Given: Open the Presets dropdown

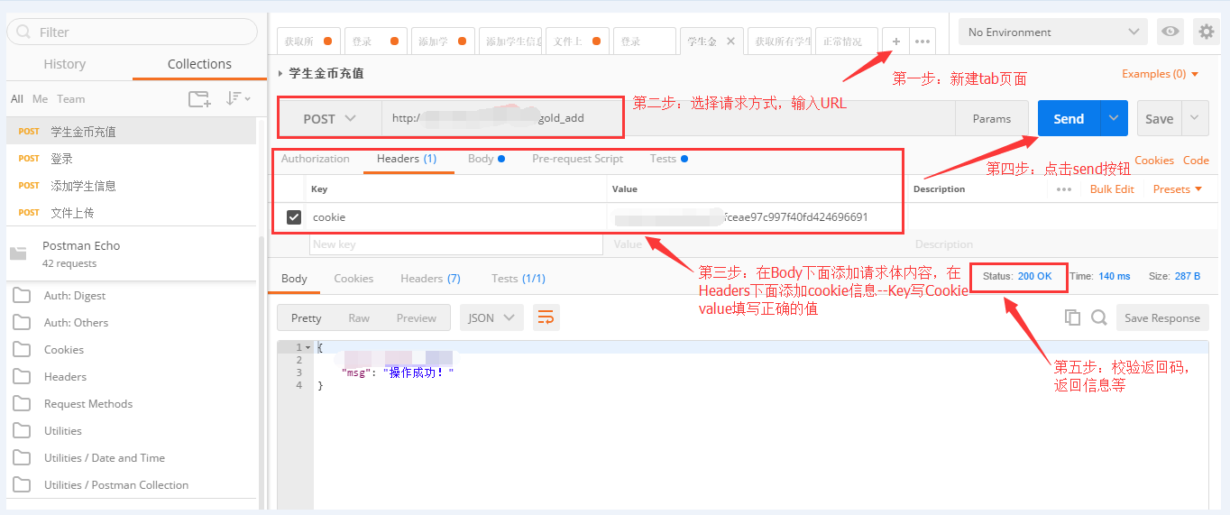Looking at the screenshot, I should 1178,189.
